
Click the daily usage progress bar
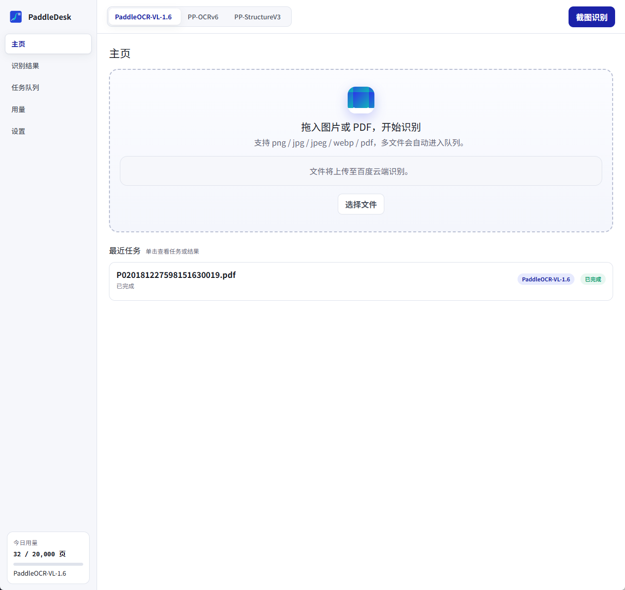point(48,564)
